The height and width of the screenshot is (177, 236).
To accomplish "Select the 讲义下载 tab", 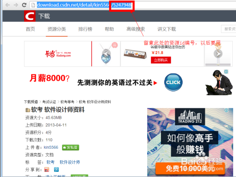I will pos(167,29).
